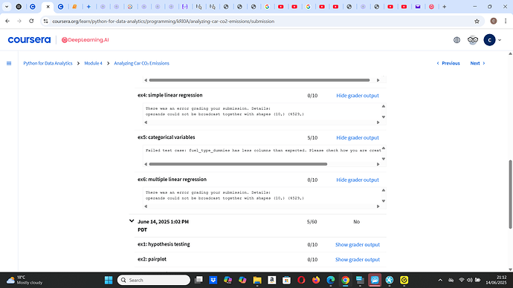Open Dropbox from taskbar
This screenshot has width=513, height=288.
click(x=213, y=280)
